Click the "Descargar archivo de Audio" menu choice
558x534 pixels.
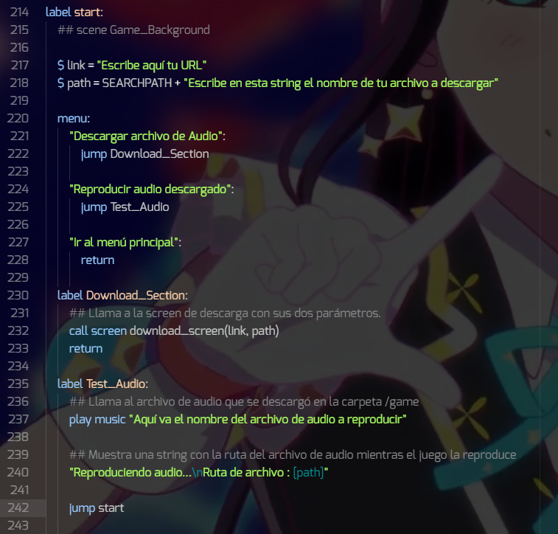pos(147,136)
